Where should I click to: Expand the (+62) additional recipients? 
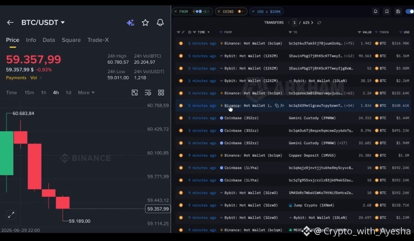349,93
